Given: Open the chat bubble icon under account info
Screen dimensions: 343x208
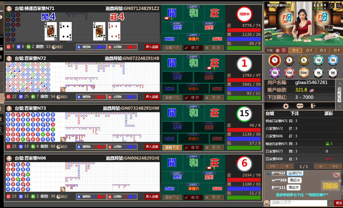Looking at the screenshot, I should (300, 106).
